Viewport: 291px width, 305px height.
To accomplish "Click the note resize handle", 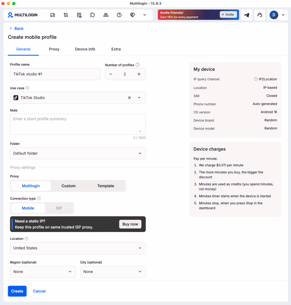I will [140, 131].
